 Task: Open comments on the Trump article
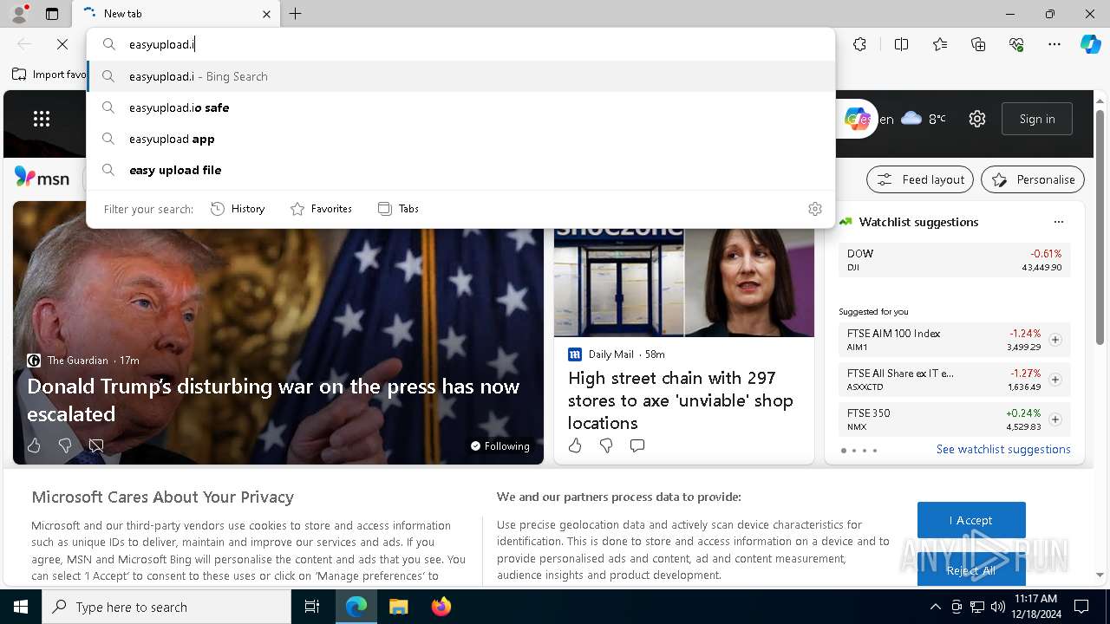[x=96, y=445]
